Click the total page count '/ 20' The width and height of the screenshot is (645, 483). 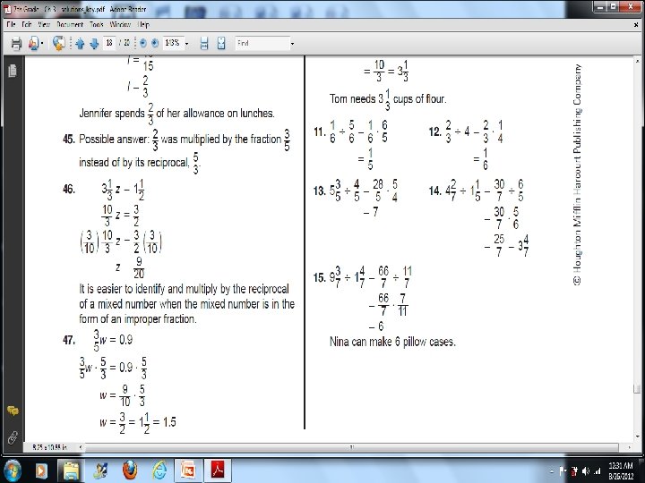click(125, 43)
